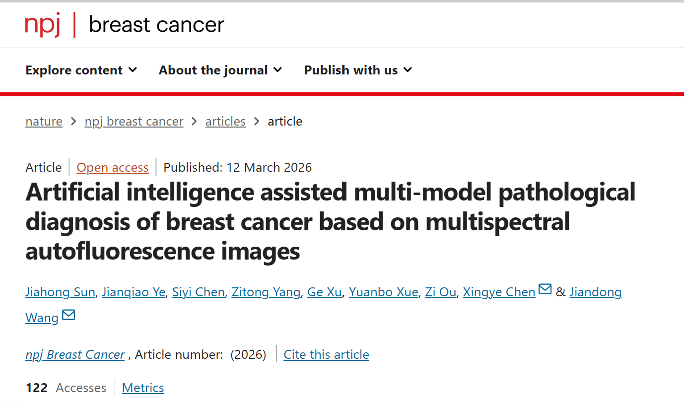This screenshot has height=401, width=684.
Task: Open the npj Breast Cancer journal link
Action: [x=75, y=355]
